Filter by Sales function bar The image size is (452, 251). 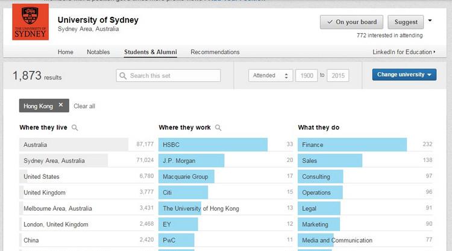click(365, 160)
